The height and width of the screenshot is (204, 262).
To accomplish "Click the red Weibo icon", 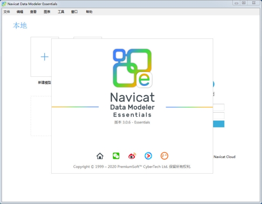I will click(x=132, y=156).
